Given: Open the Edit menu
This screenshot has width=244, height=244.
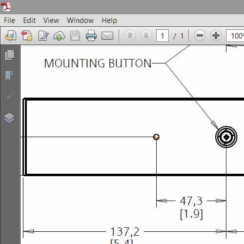Looking at the screenshot, I should (x=29, y=20).
